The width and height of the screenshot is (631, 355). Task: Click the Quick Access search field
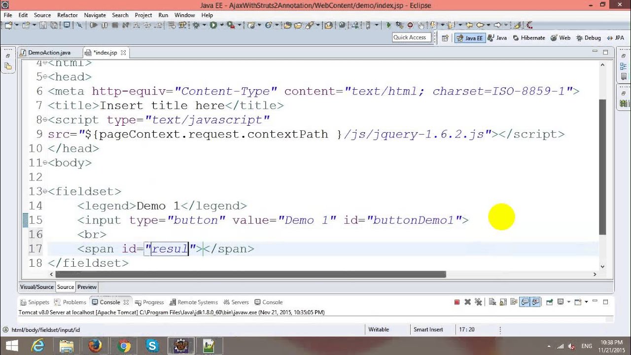pos(412,37)
